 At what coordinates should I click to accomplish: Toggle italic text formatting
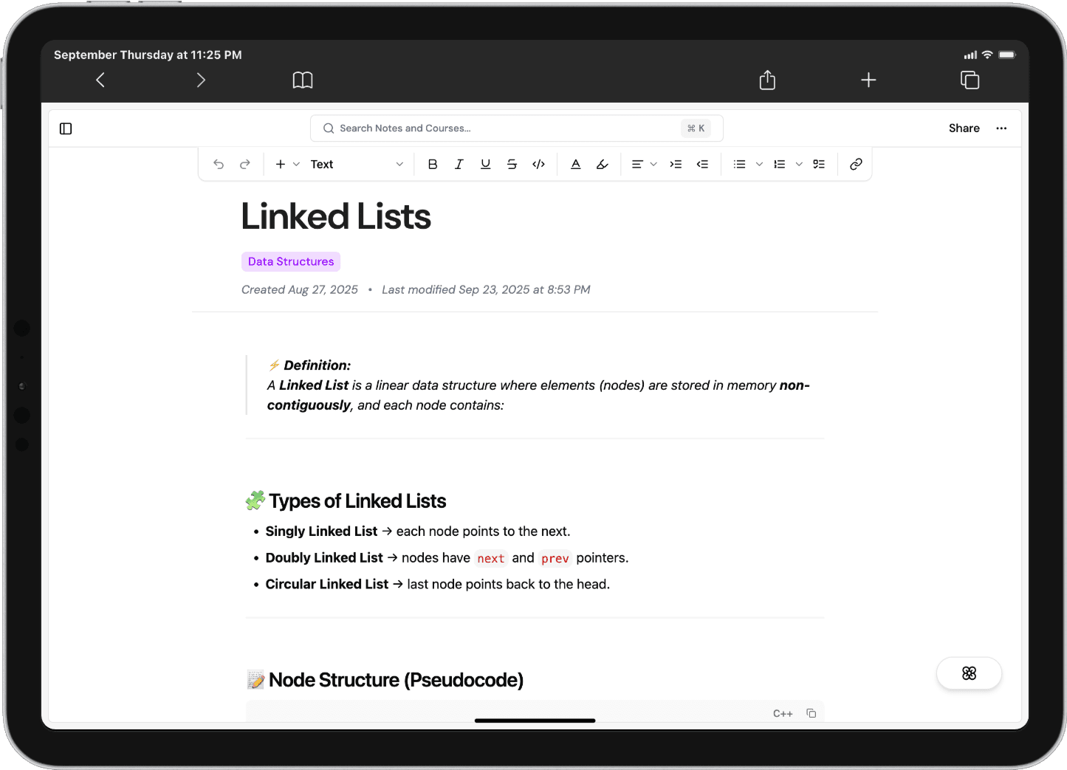pos(459,165)
